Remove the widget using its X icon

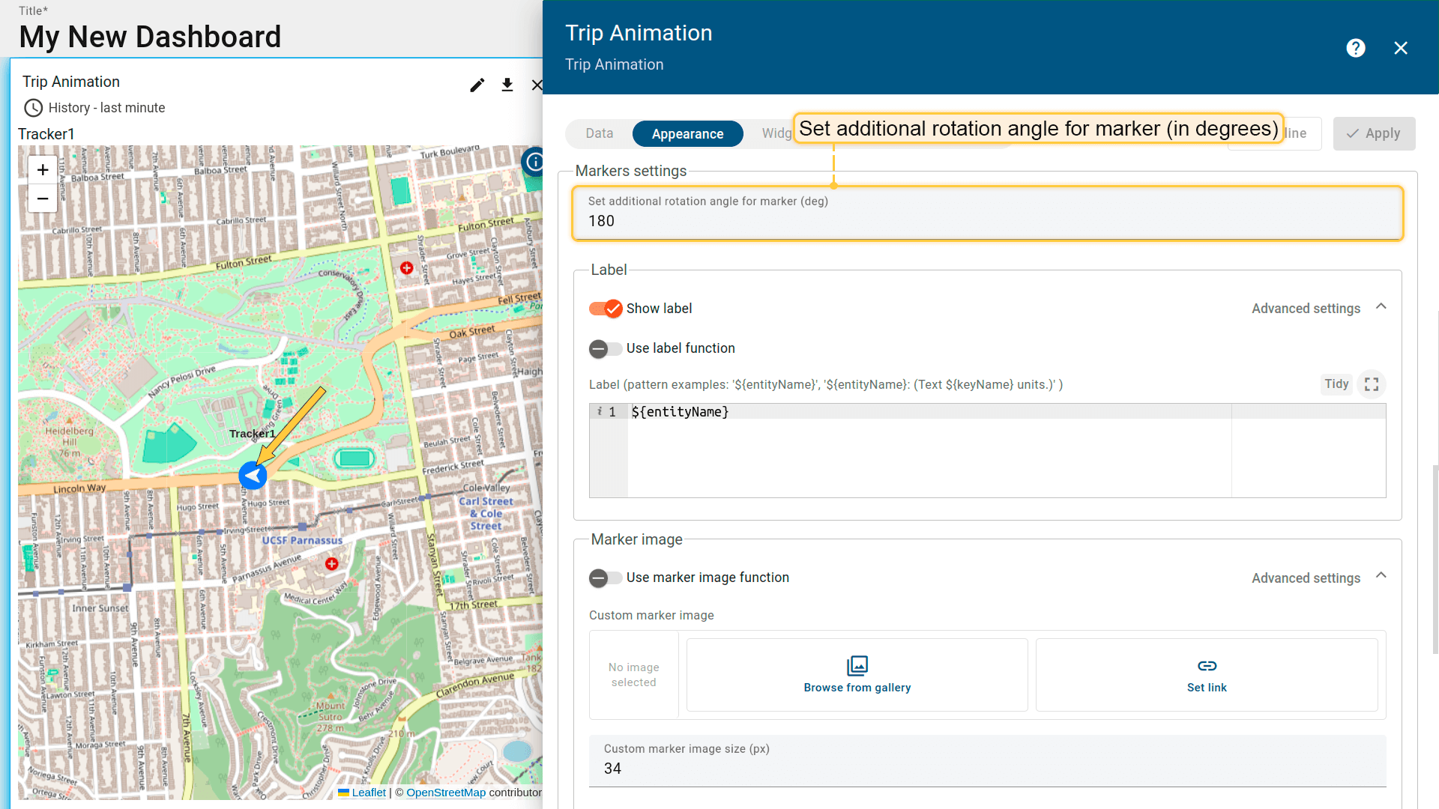(x=537, y=85)
